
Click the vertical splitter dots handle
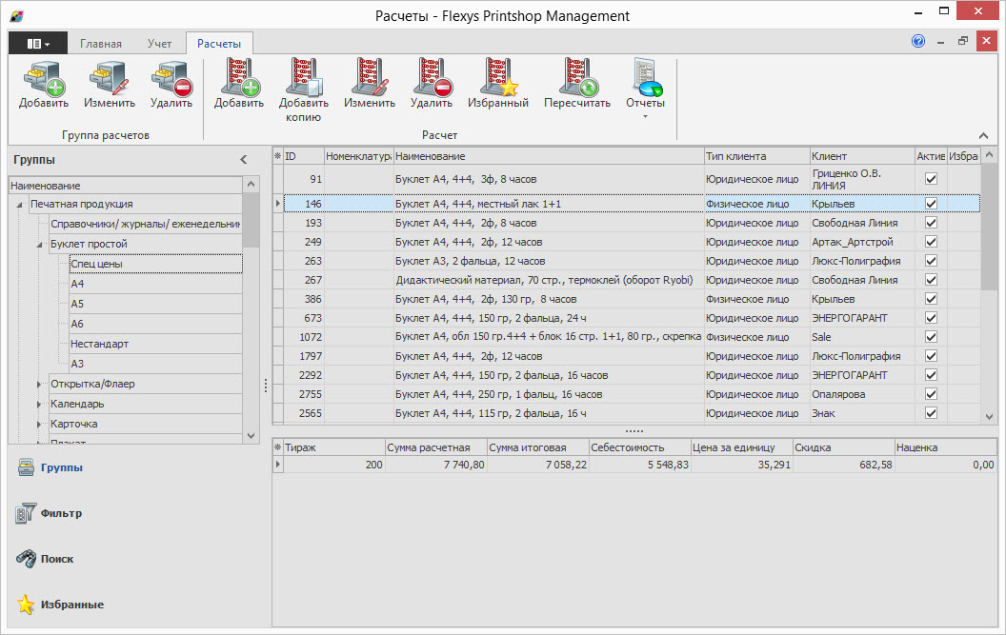coord(266,385)
